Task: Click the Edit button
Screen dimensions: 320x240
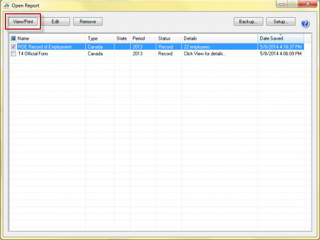Action: point(55,22)
